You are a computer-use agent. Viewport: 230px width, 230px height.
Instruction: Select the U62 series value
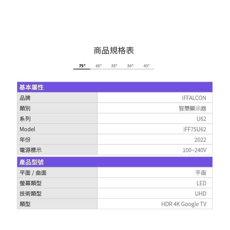pyautogui.click(x=201, y=119)
